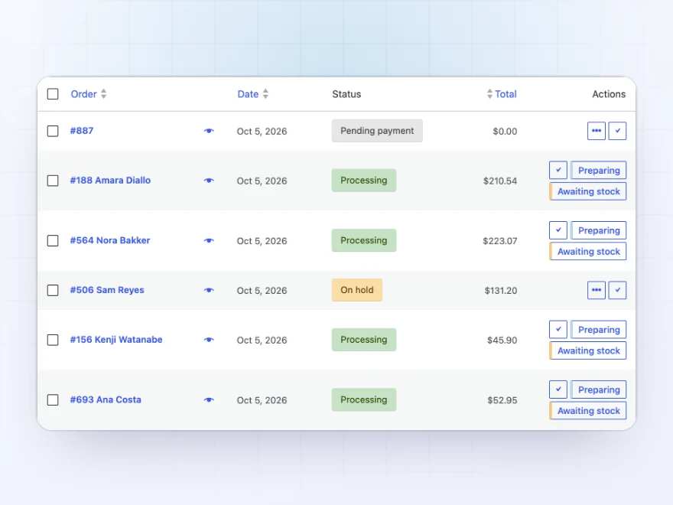Sort the table by Date column
Image resolution: width=673 pixels, height=505 pixels.
(x=253, y=94)
